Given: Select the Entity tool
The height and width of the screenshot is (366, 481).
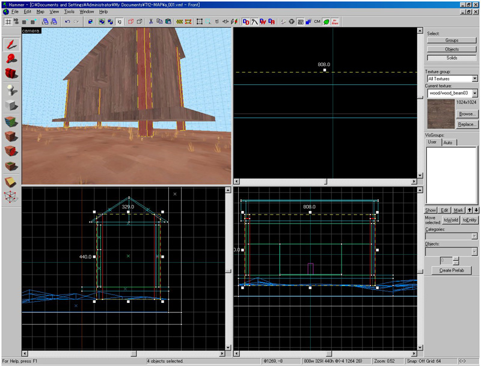Looking at the screenshot, I should 11,90.
